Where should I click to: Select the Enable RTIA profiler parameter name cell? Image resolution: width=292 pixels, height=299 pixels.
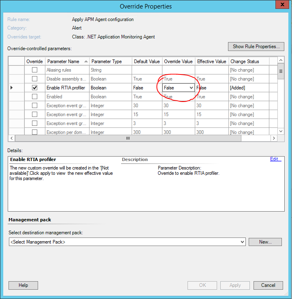[x=67, y=88]
